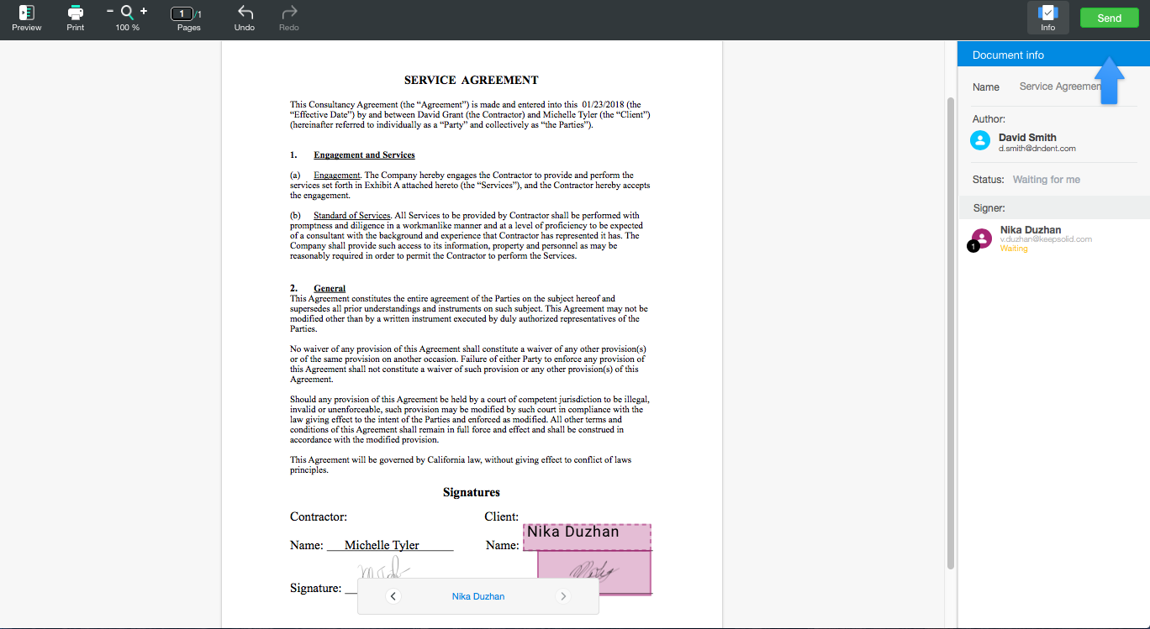Click the Author: label
The height and width of the screenshot is (629, 1150).
coord(989,119)
